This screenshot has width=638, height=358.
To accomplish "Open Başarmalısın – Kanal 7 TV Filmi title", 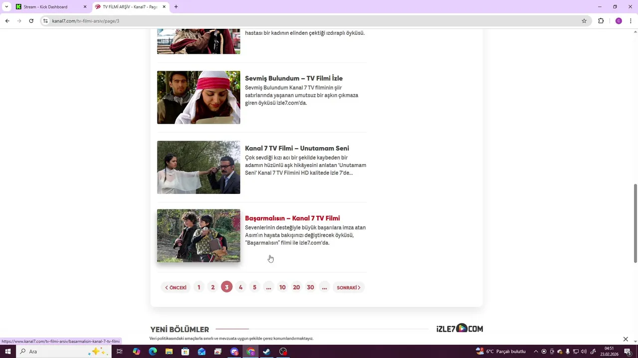I will (x=292, y=218).
